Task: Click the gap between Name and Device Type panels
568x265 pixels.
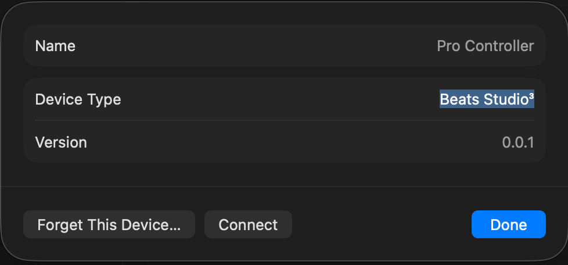Action: click(285, 72)
